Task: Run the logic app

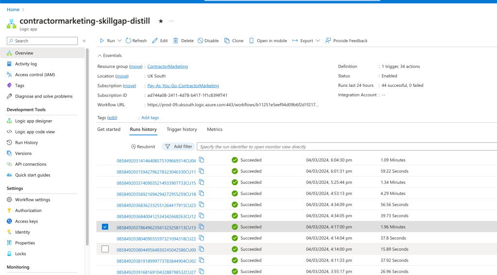Action: 107,41
